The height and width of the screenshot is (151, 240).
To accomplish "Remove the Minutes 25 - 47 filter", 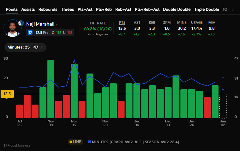I will click(x=41, y=47).
